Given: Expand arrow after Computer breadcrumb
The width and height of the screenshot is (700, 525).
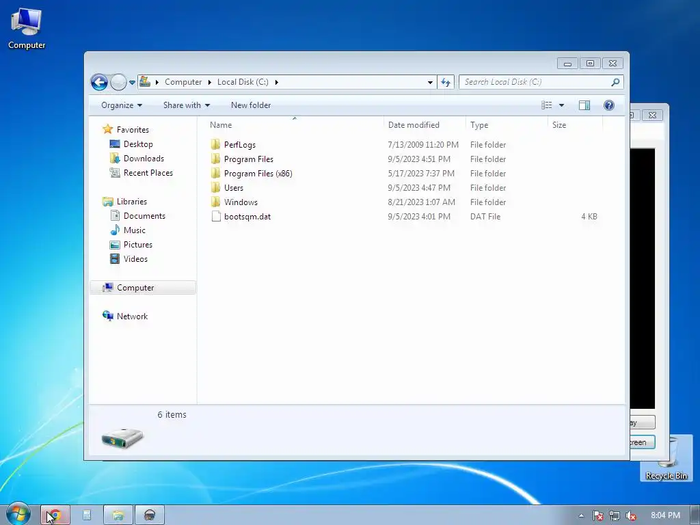Looking at the screenshot, I should (x=209, y=83).
